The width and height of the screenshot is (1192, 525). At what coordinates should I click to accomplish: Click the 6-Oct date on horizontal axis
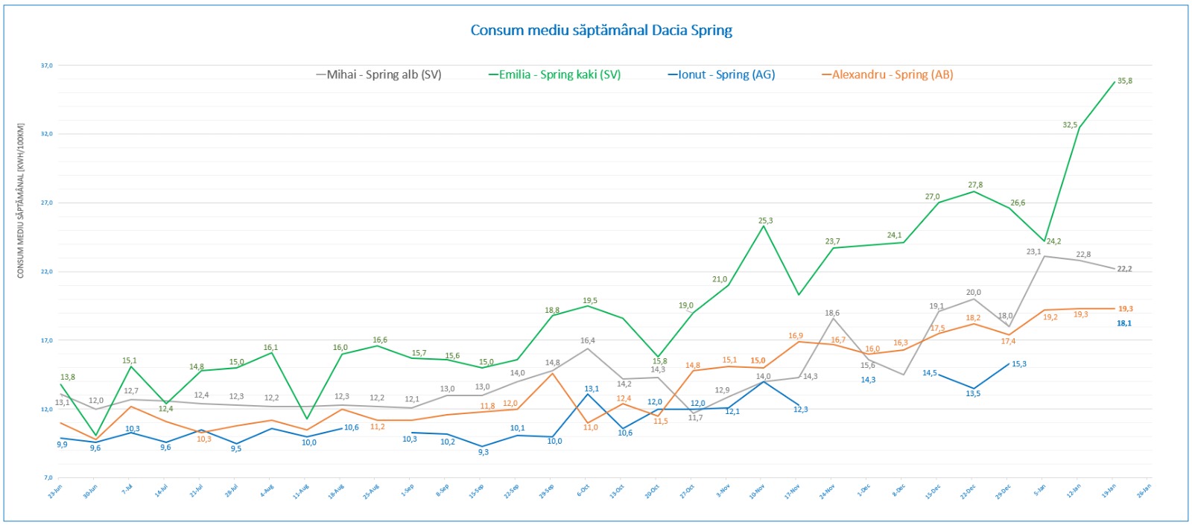click(x=583, y=491)
